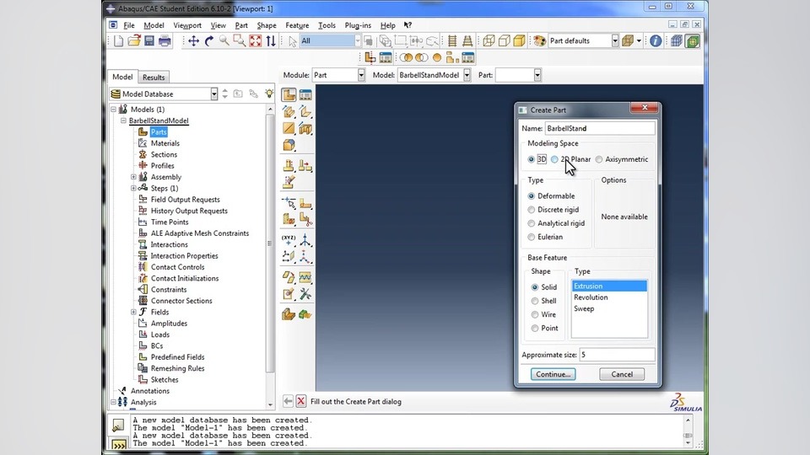
Task: Expand the Assembly tree node
Action: click(x=133, y=177)
